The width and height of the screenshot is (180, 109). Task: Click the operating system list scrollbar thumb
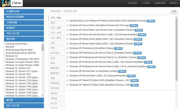pos(43,47)
